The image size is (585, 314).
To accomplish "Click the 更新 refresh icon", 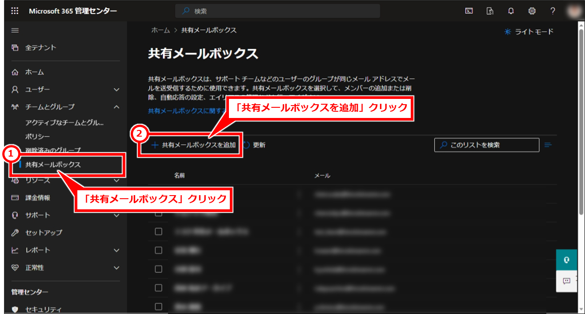I will [246, 145].
